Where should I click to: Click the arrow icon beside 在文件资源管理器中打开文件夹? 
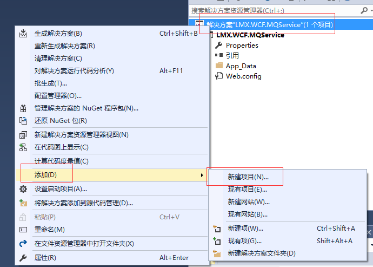pyautogui.click(x=23, y=244)
